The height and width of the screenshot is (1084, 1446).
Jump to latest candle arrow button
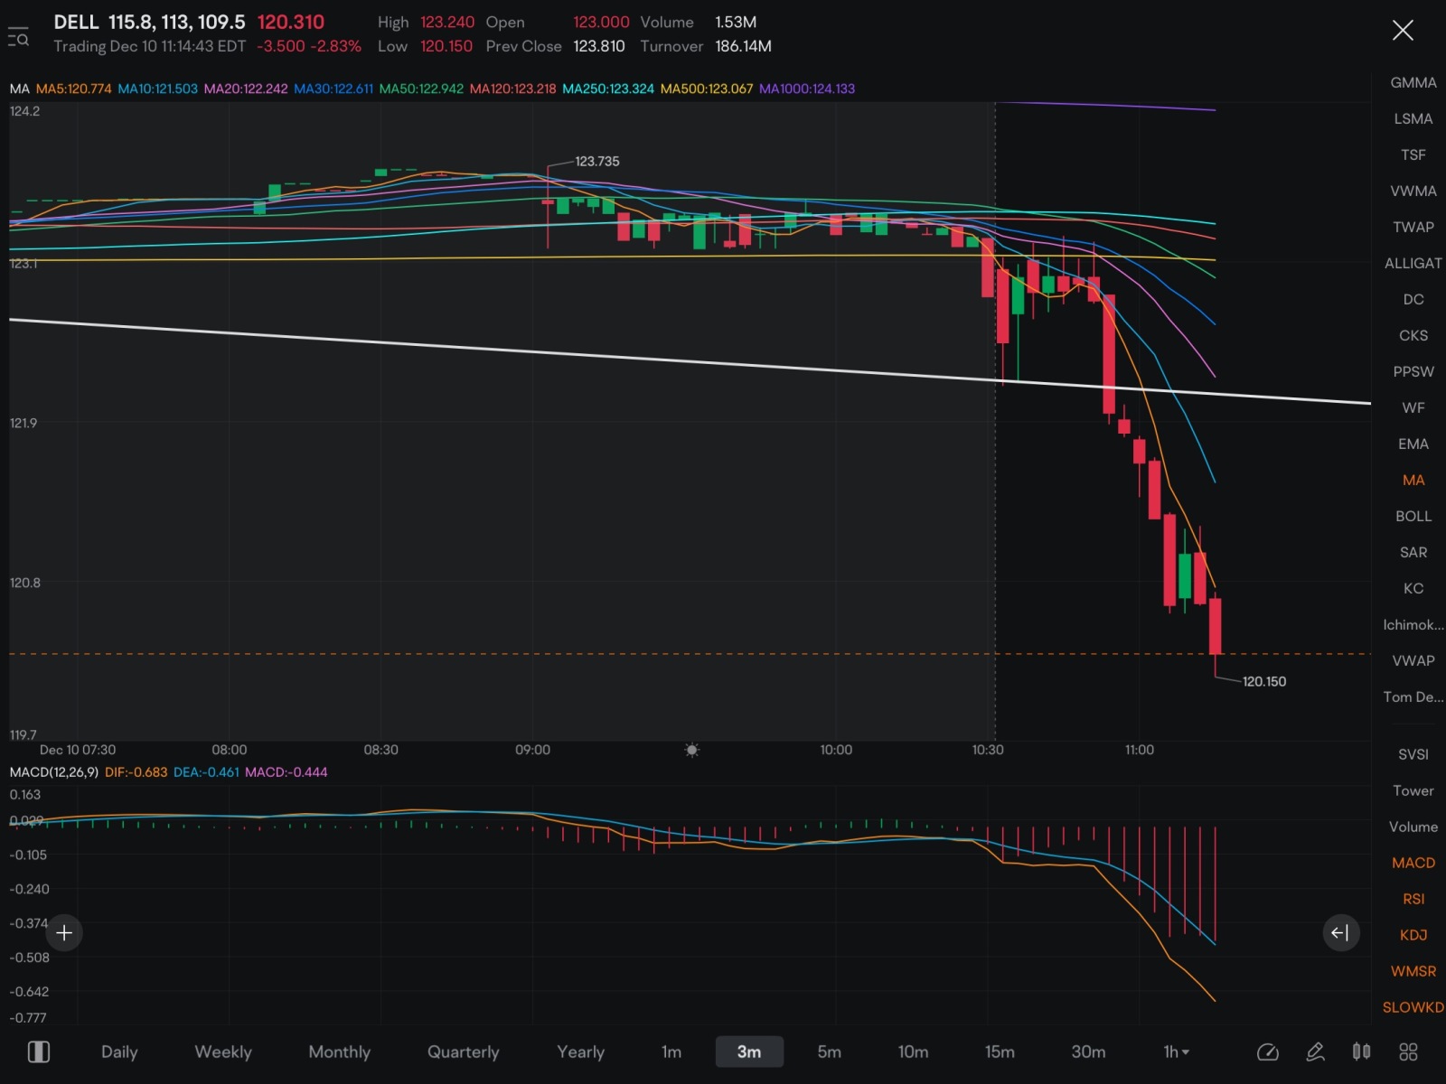tap(1340, 932)
